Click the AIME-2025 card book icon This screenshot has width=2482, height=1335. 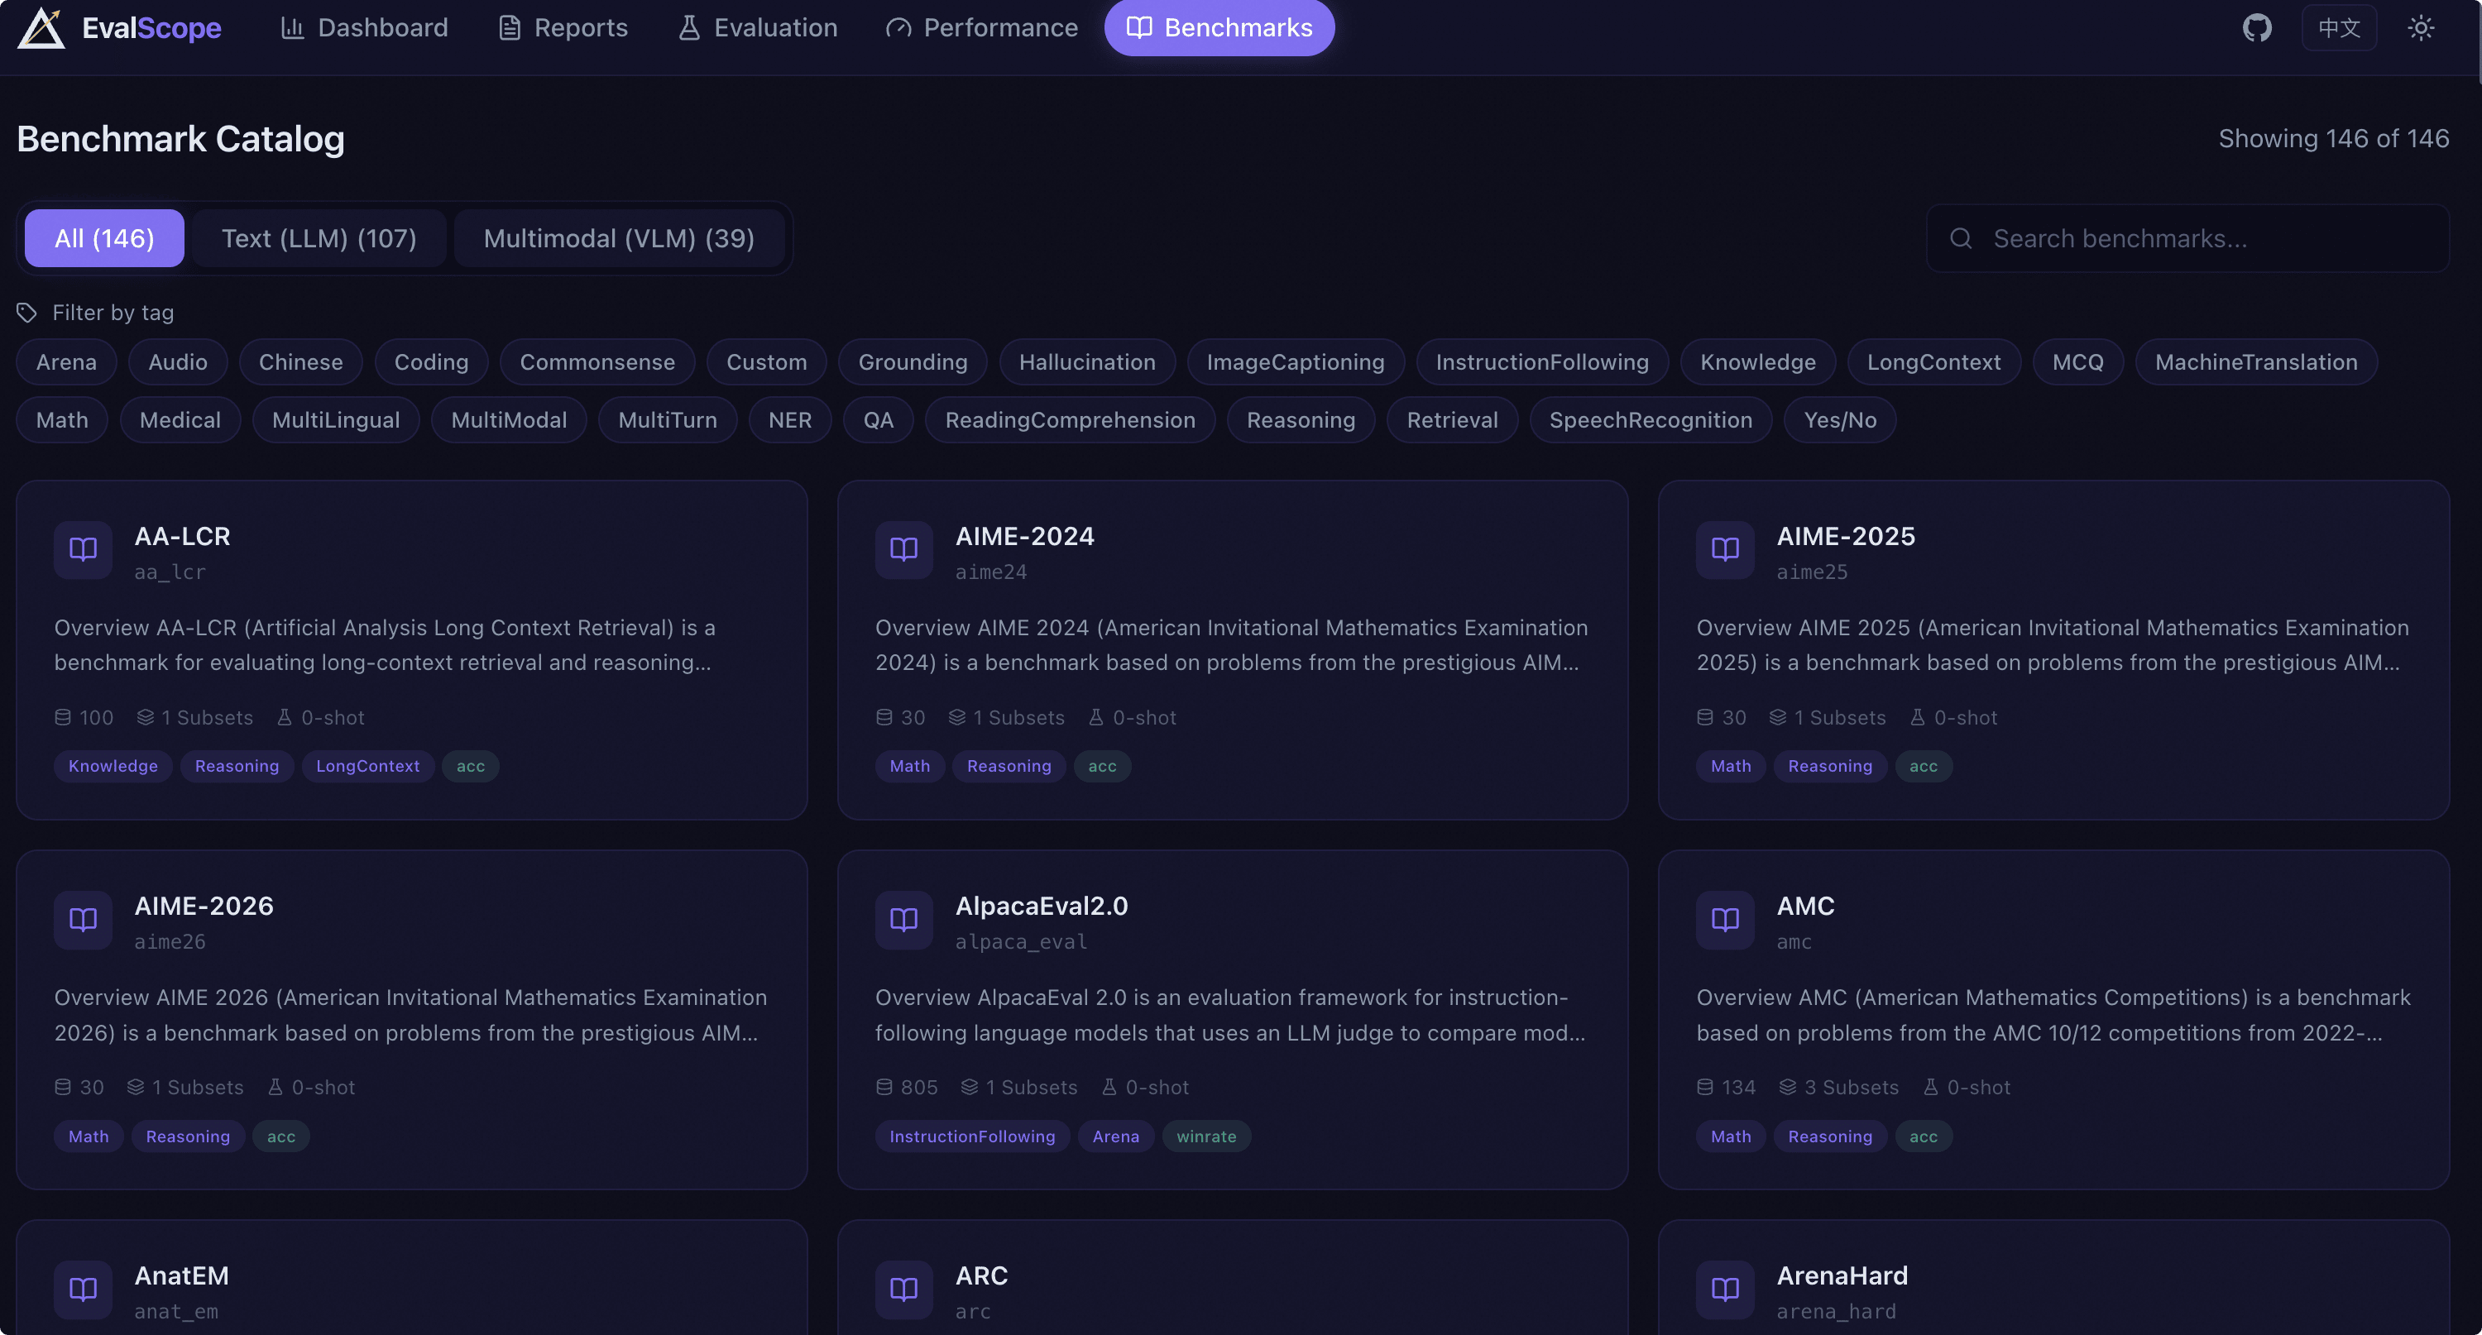[1726, 550]
